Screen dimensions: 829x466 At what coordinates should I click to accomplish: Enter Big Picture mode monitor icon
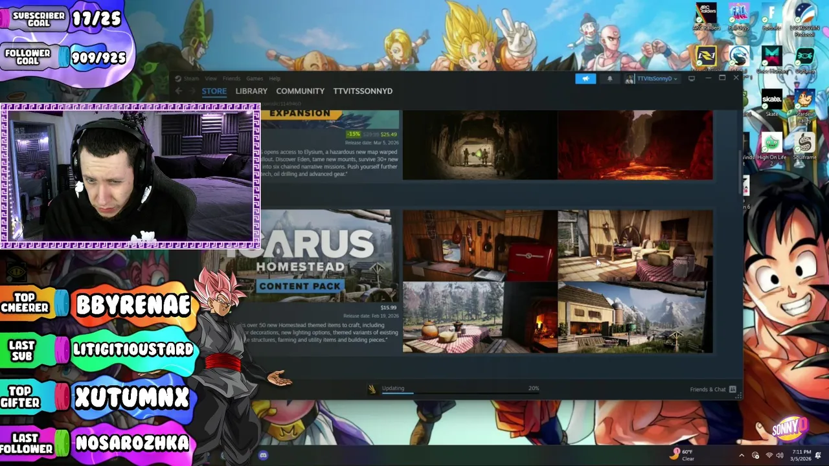coord(692,78)
